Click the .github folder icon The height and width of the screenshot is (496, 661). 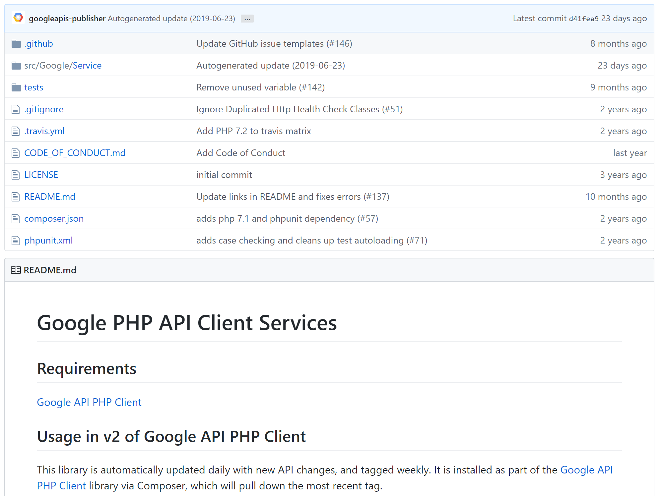[x=16, y=44]
